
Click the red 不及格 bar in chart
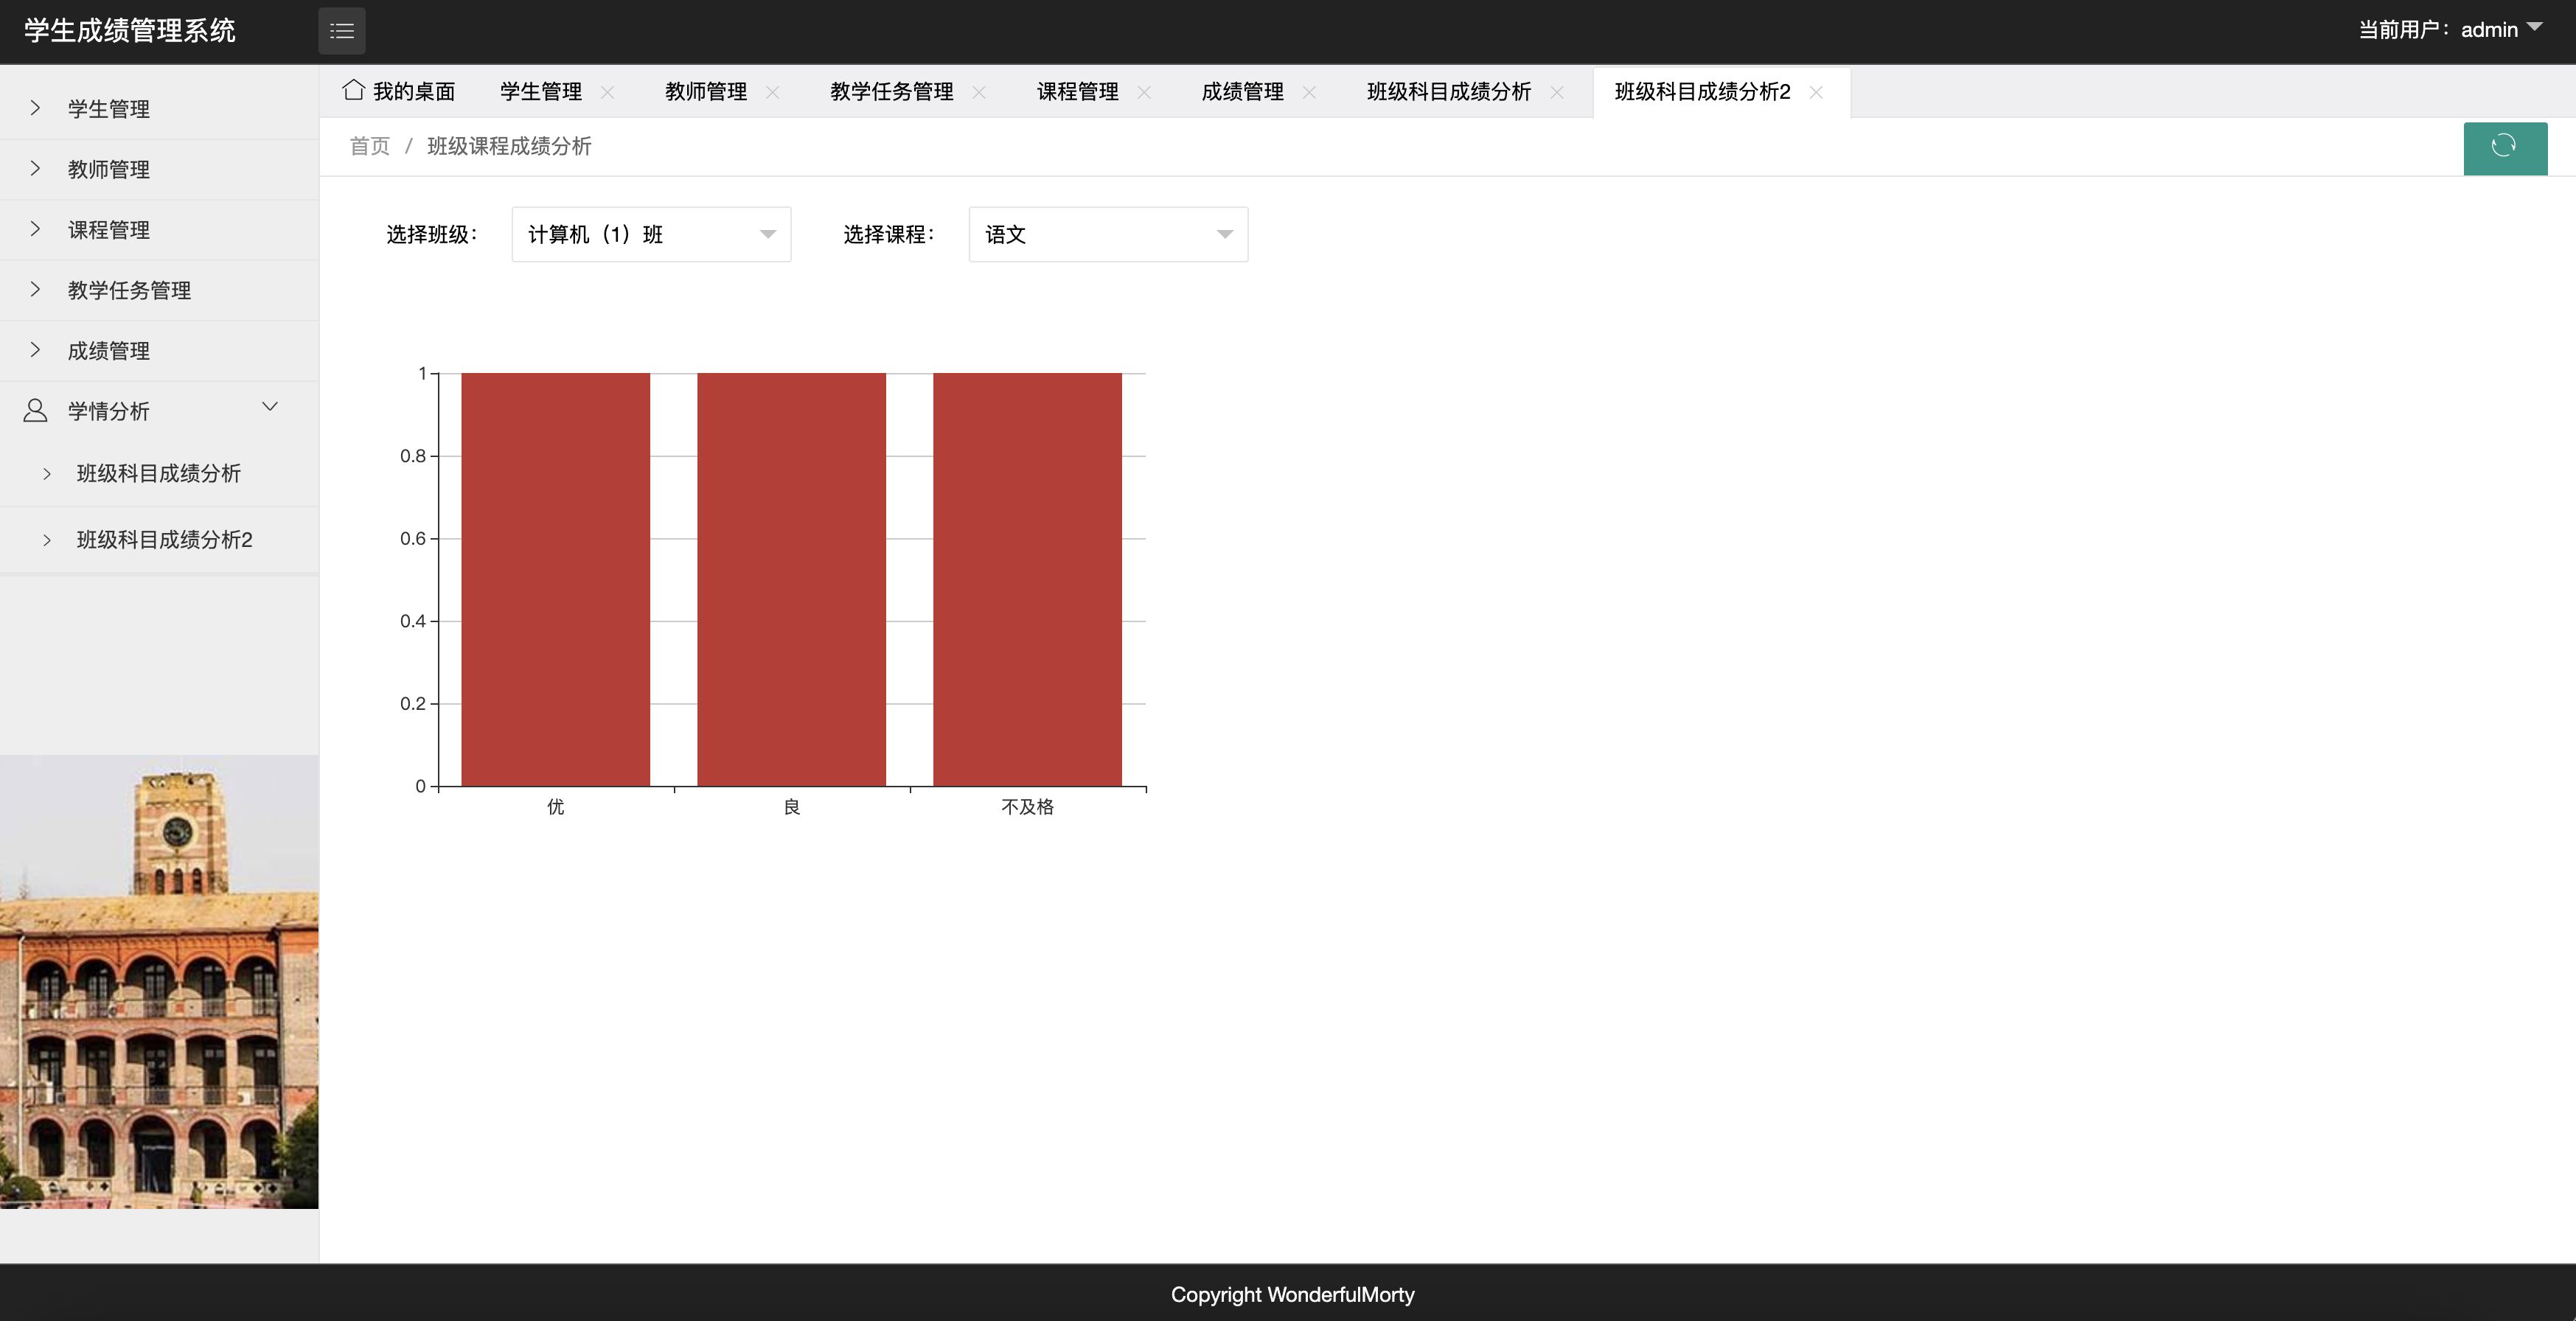point(1027,580)
